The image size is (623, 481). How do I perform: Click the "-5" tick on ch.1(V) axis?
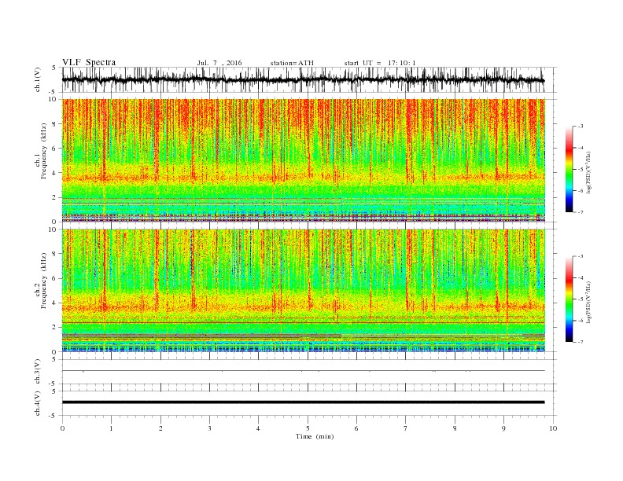(x=53, y=93)
